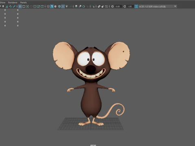Click the arrow right of view transform
The width and height of the screenshot is (195, 146).
click(175, 6)
